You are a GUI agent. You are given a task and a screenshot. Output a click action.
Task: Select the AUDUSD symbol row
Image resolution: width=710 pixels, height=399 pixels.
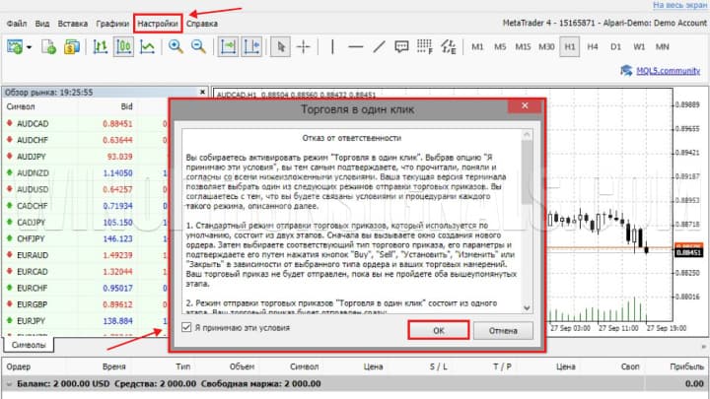coord(85,189)
